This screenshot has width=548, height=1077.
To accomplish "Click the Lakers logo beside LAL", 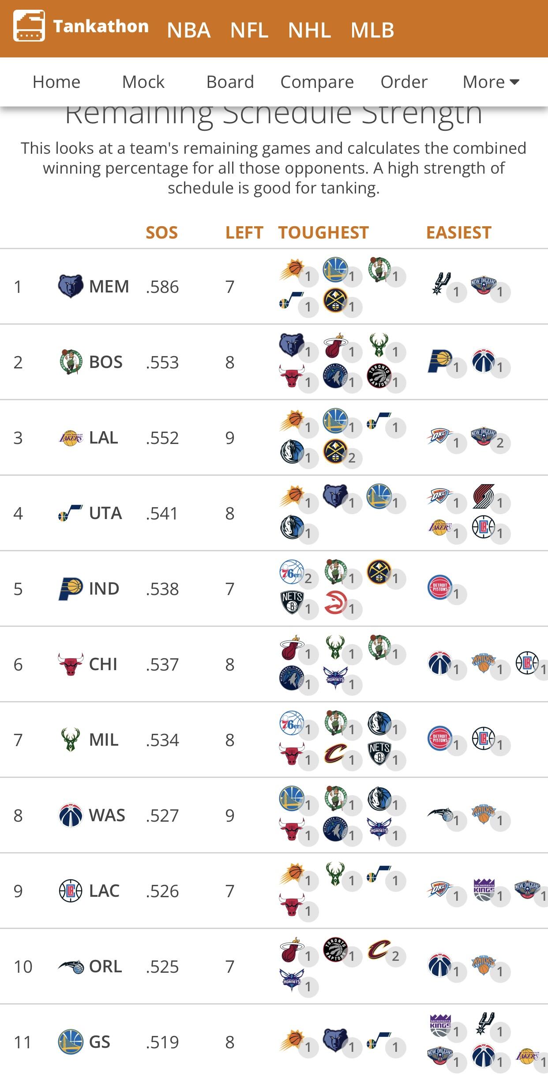I will coord(71,438).
